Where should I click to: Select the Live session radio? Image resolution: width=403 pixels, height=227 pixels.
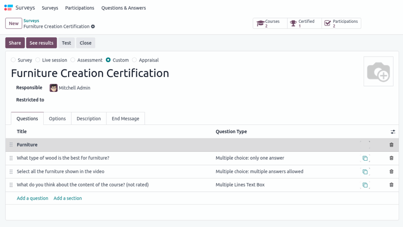point(38,60)
